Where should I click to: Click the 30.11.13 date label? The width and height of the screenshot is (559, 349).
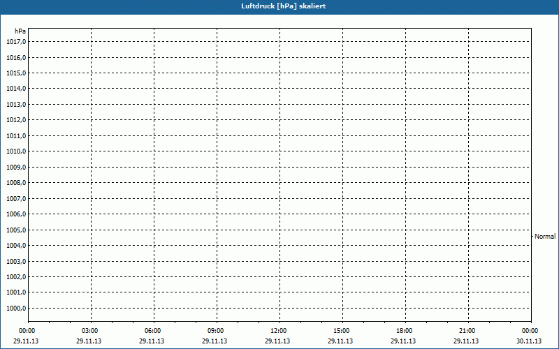click(529, 341)
